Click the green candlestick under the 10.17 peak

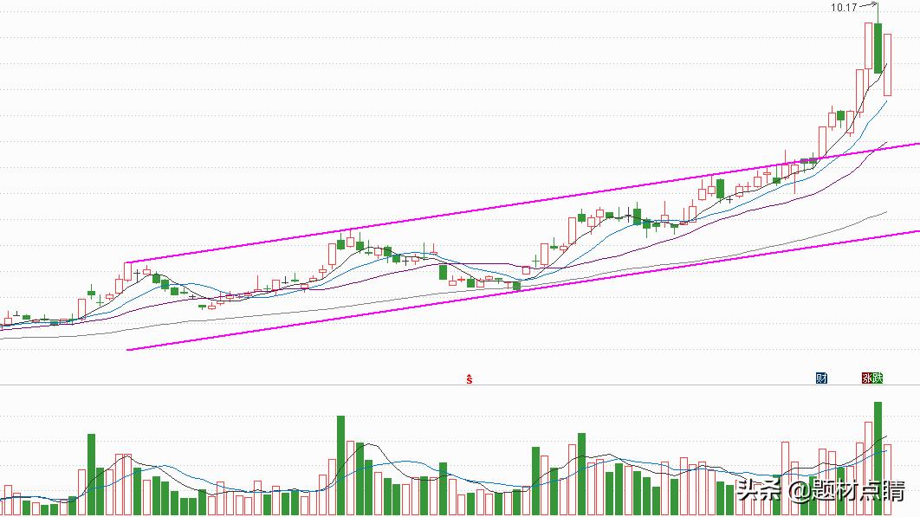click(878, 48)
